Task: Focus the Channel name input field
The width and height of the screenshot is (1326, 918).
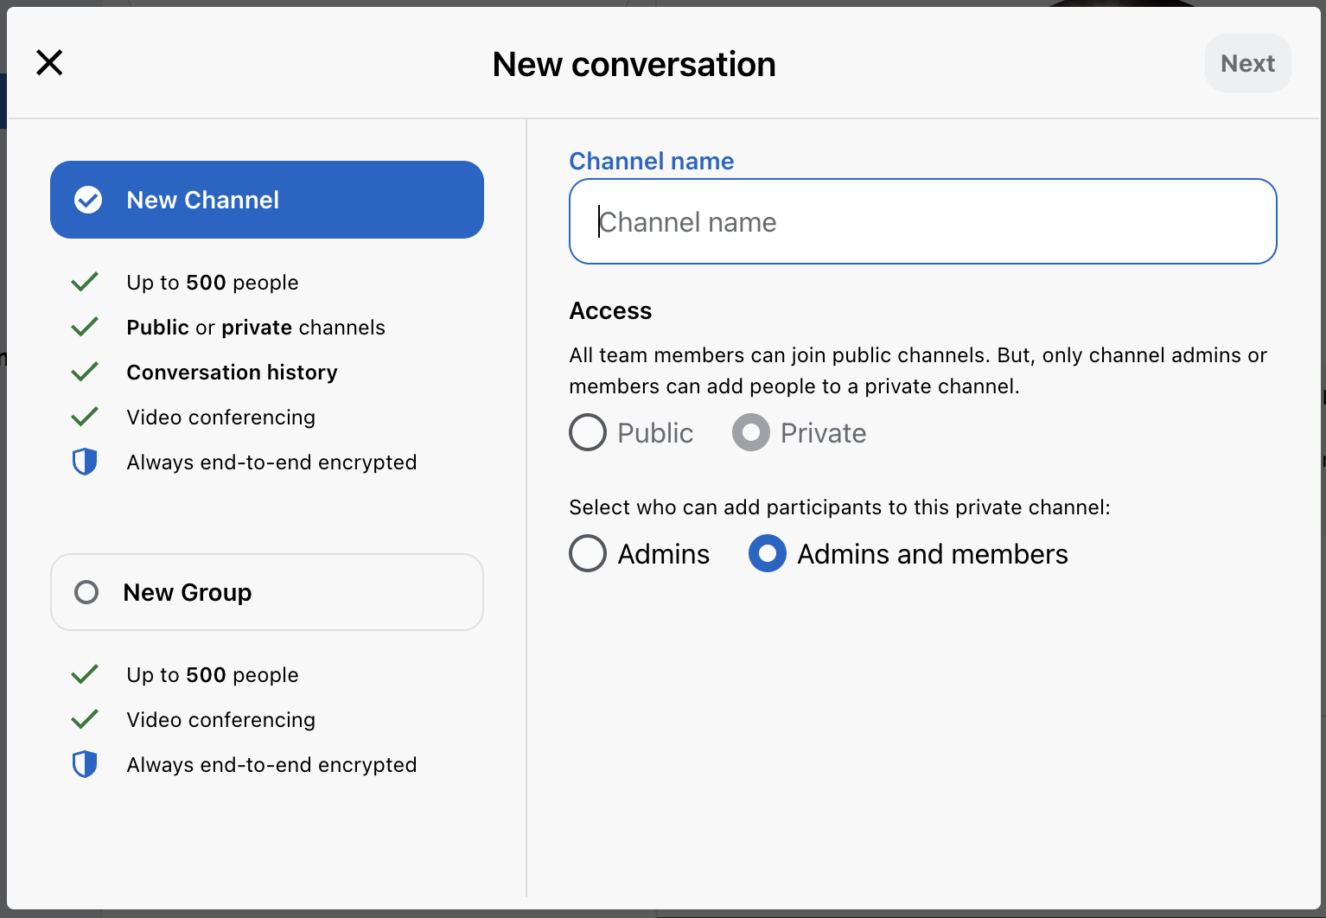Action: [922, 221]
